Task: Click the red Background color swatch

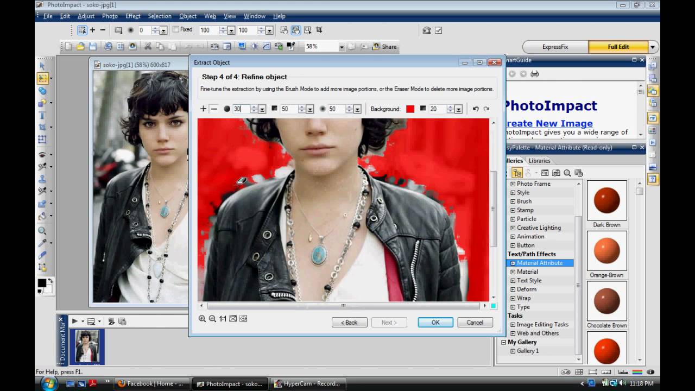Action: (x=410, y=109)
